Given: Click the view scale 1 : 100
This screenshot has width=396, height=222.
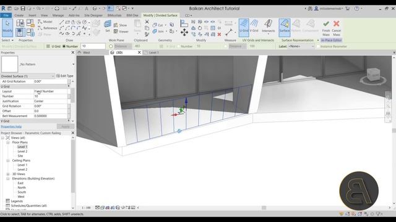Looking at the screenshot, I should pyautogui.click(x=86, y=208).
